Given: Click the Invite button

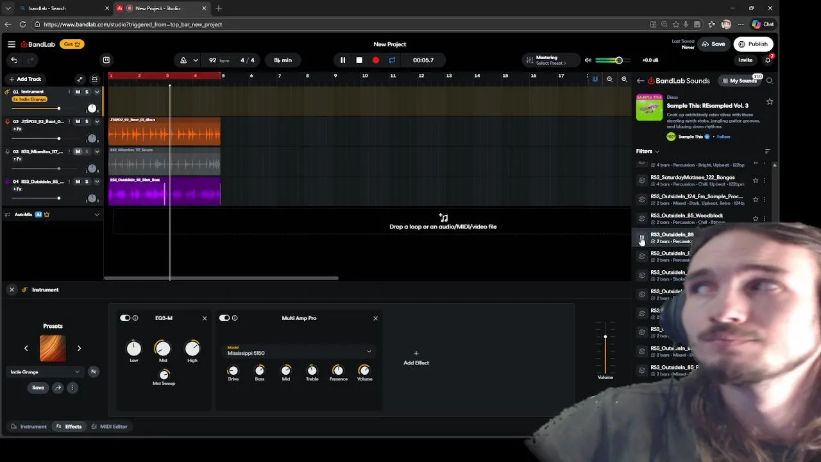Looking at the screenshot, I should 745,60.
